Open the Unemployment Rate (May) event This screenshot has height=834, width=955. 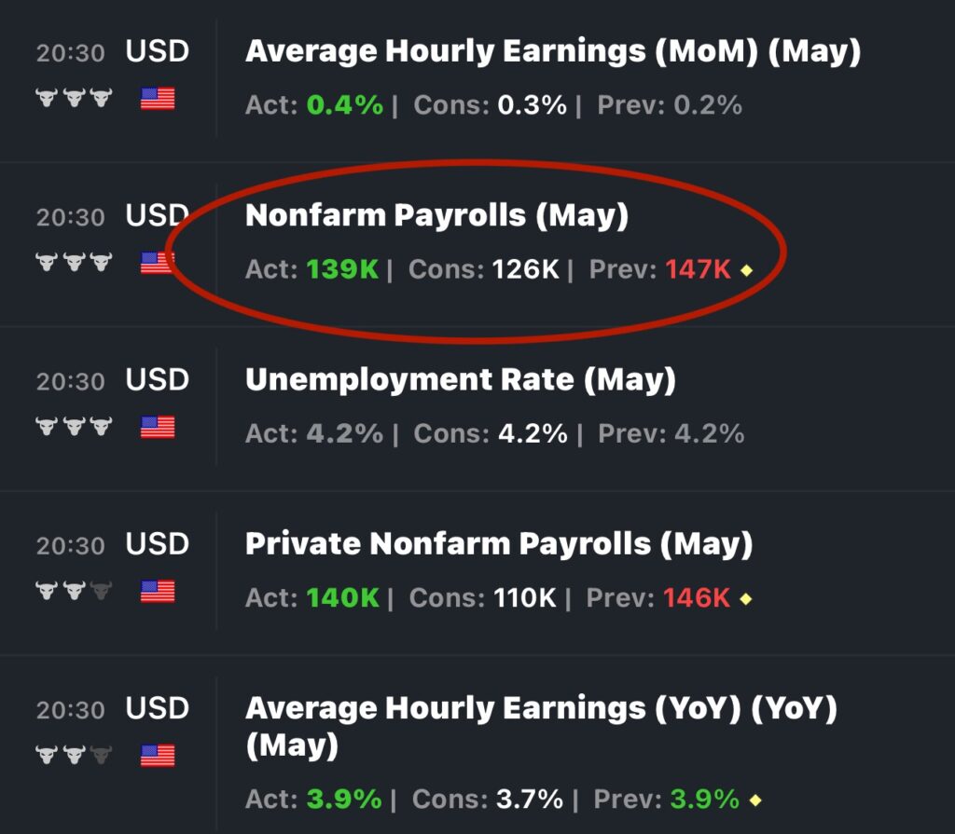click(x=460, y=380)
